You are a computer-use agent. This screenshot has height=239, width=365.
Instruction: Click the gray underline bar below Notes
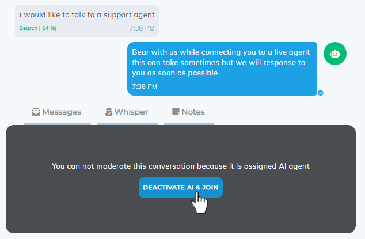(x=189, y=124)
